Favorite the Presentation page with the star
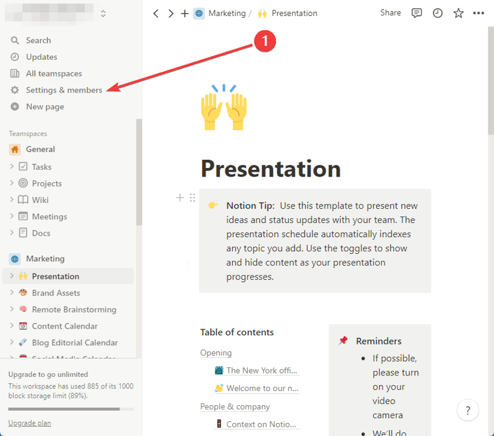Screen dimensions: 494x436 458,12
